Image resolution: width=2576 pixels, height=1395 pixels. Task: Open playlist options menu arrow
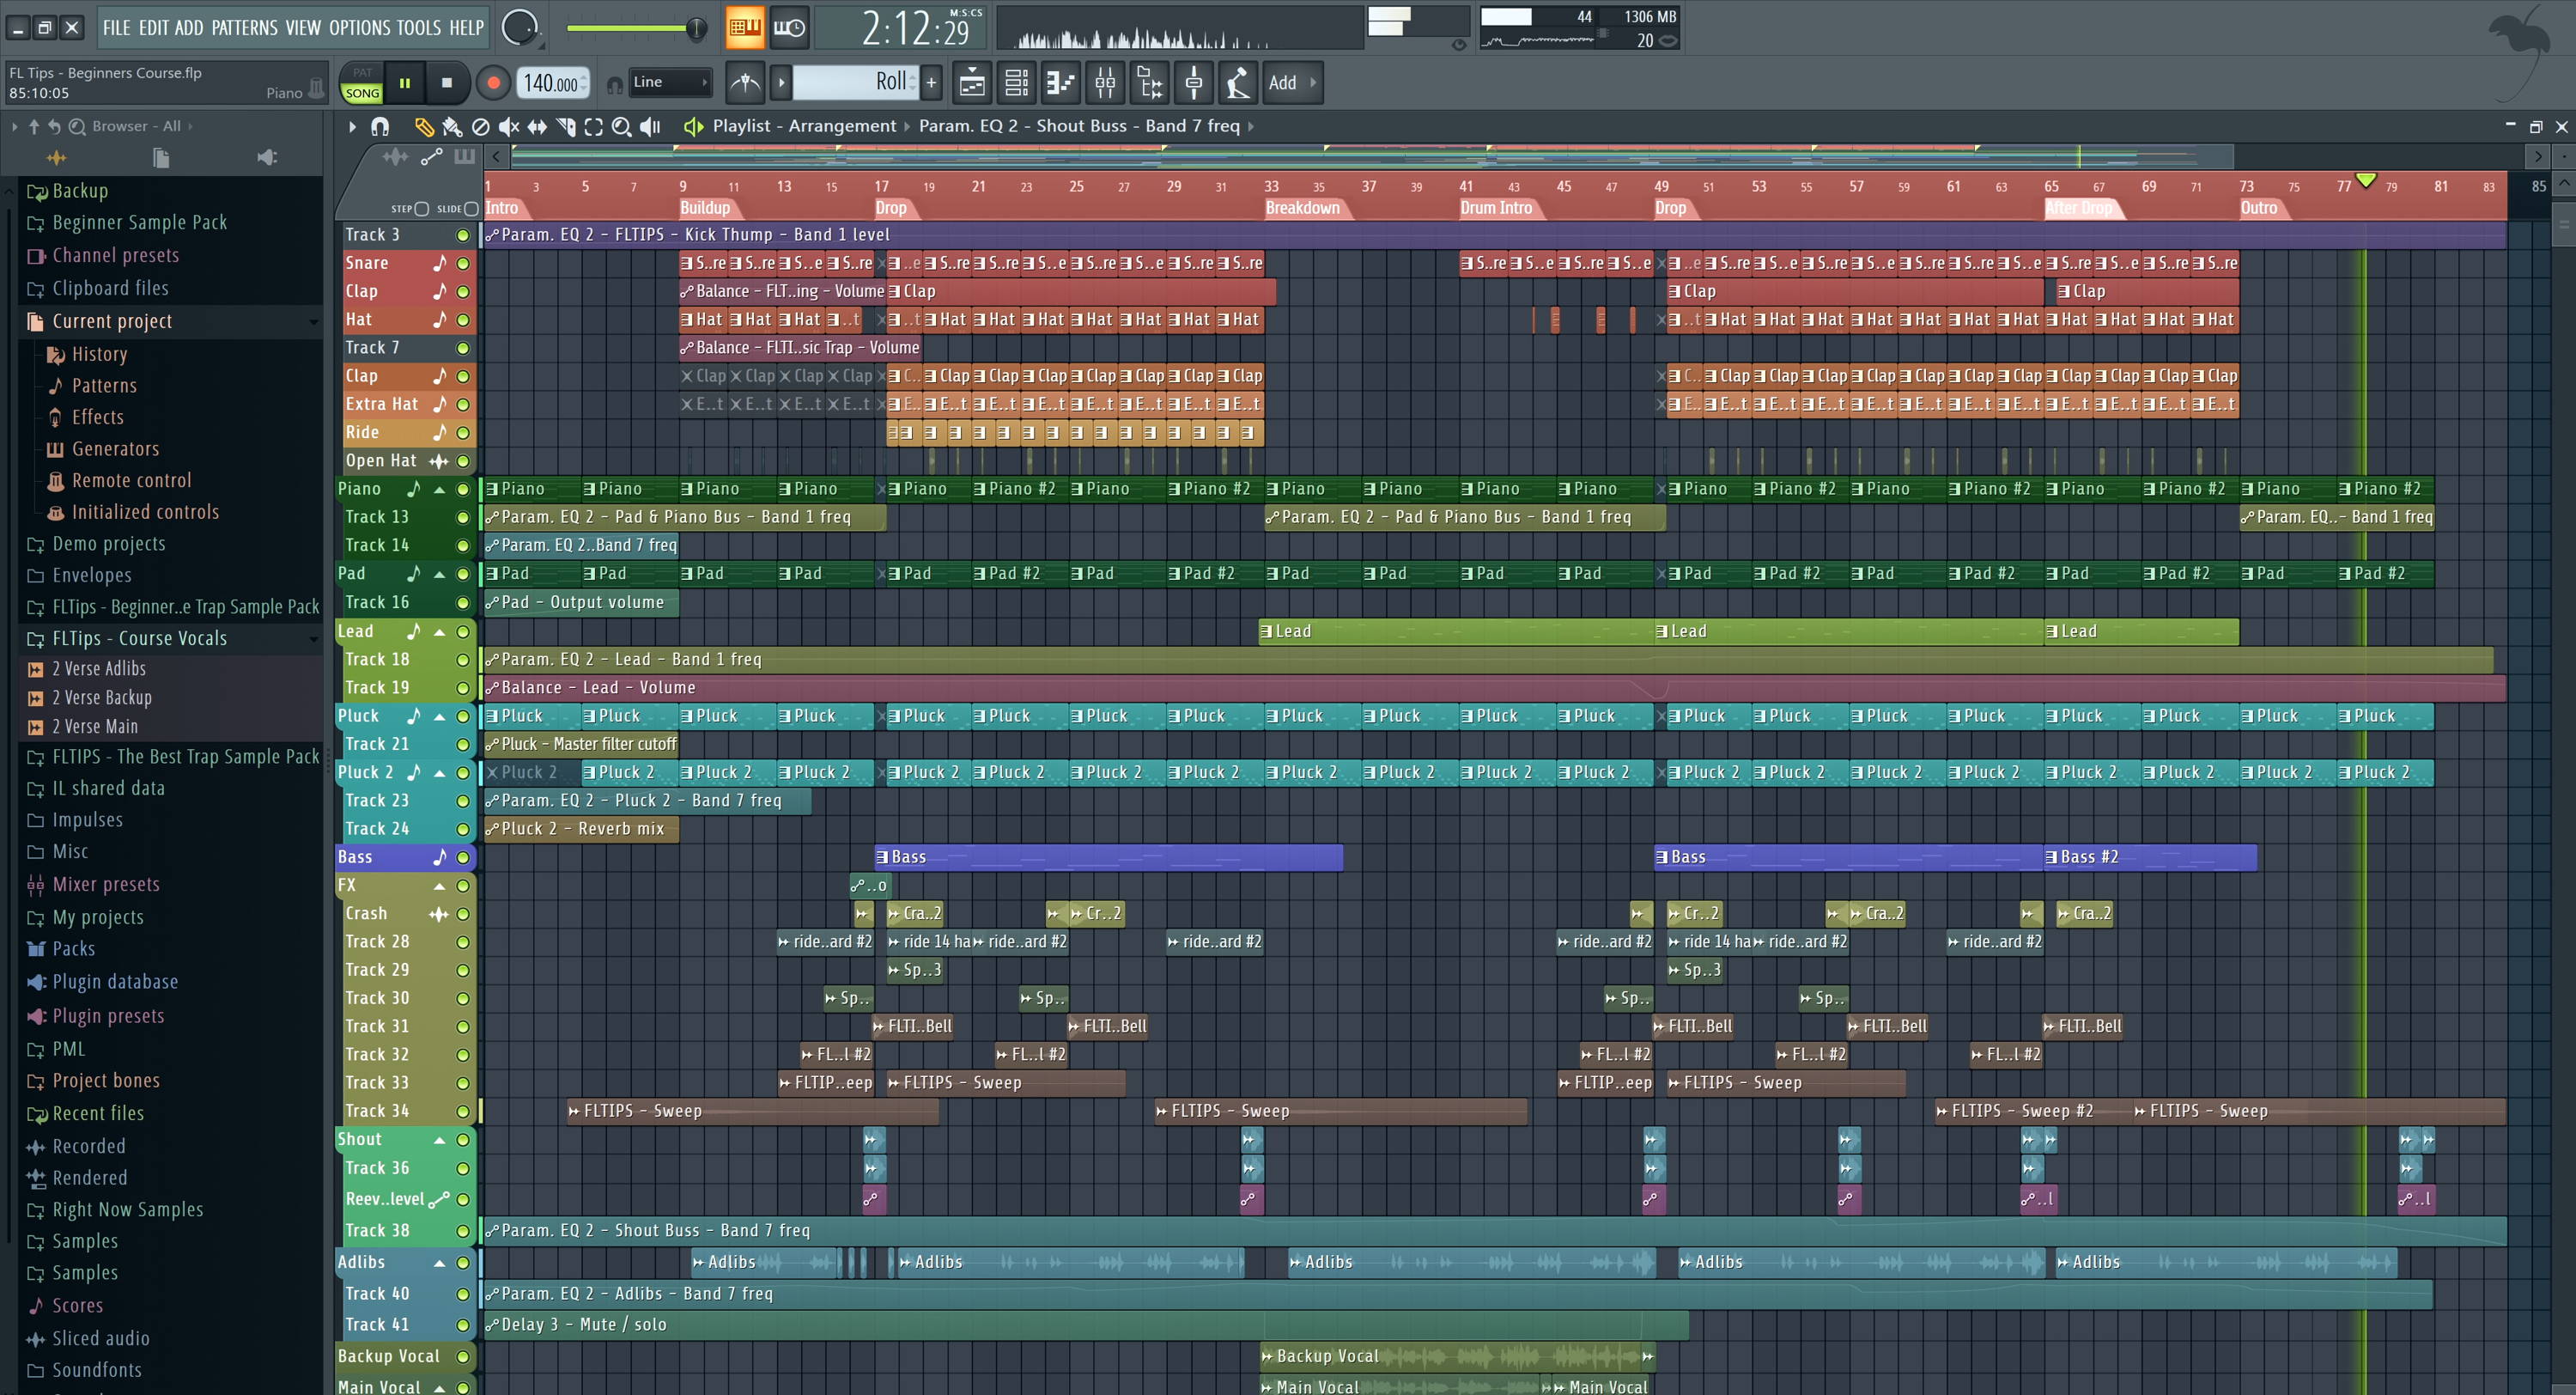(352, 126)
